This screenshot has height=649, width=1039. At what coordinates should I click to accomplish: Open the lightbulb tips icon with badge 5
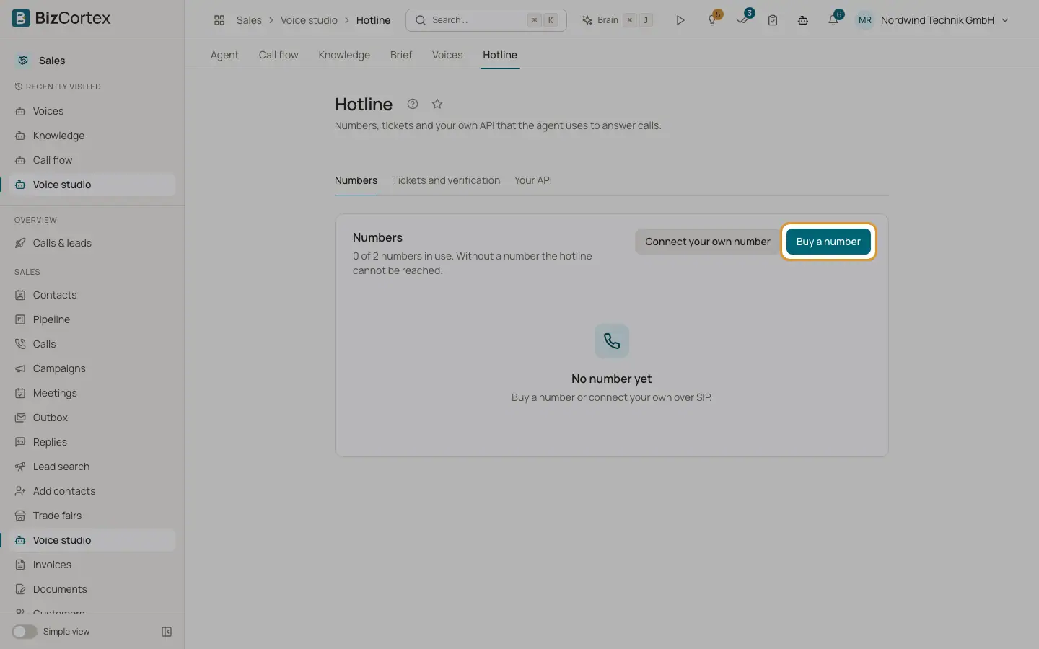click(712, 20)
